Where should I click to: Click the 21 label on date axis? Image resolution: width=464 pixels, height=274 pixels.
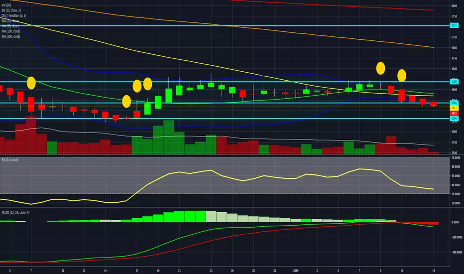click(179, 271)
